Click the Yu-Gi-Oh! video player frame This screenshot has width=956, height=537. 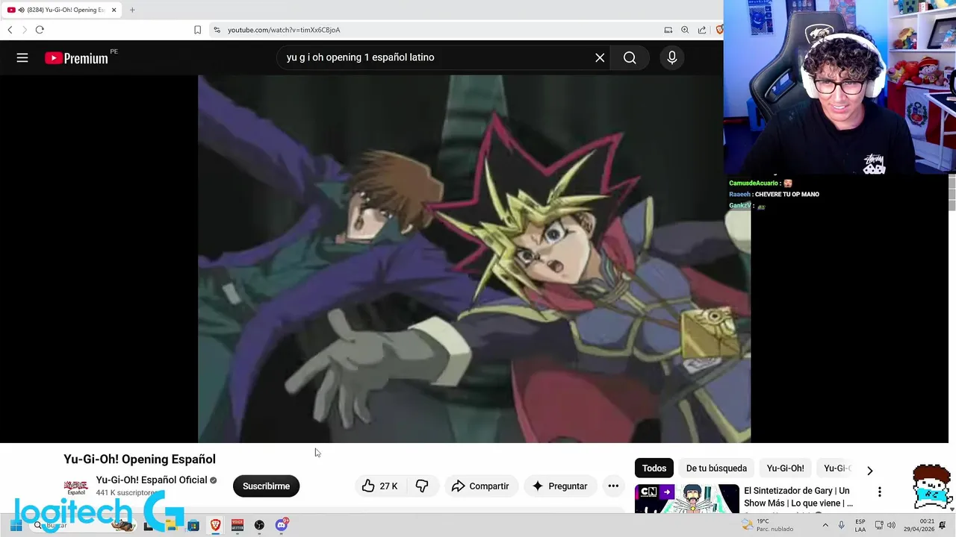474,259
